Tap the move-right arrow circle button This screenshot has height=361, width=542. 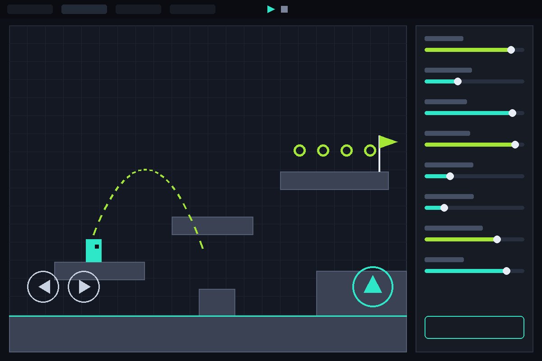(84, 287)
